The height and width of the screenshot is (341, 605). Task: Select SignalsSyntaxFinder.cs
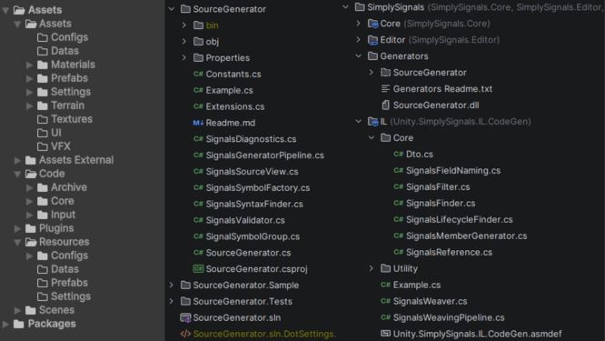(254, 204)
